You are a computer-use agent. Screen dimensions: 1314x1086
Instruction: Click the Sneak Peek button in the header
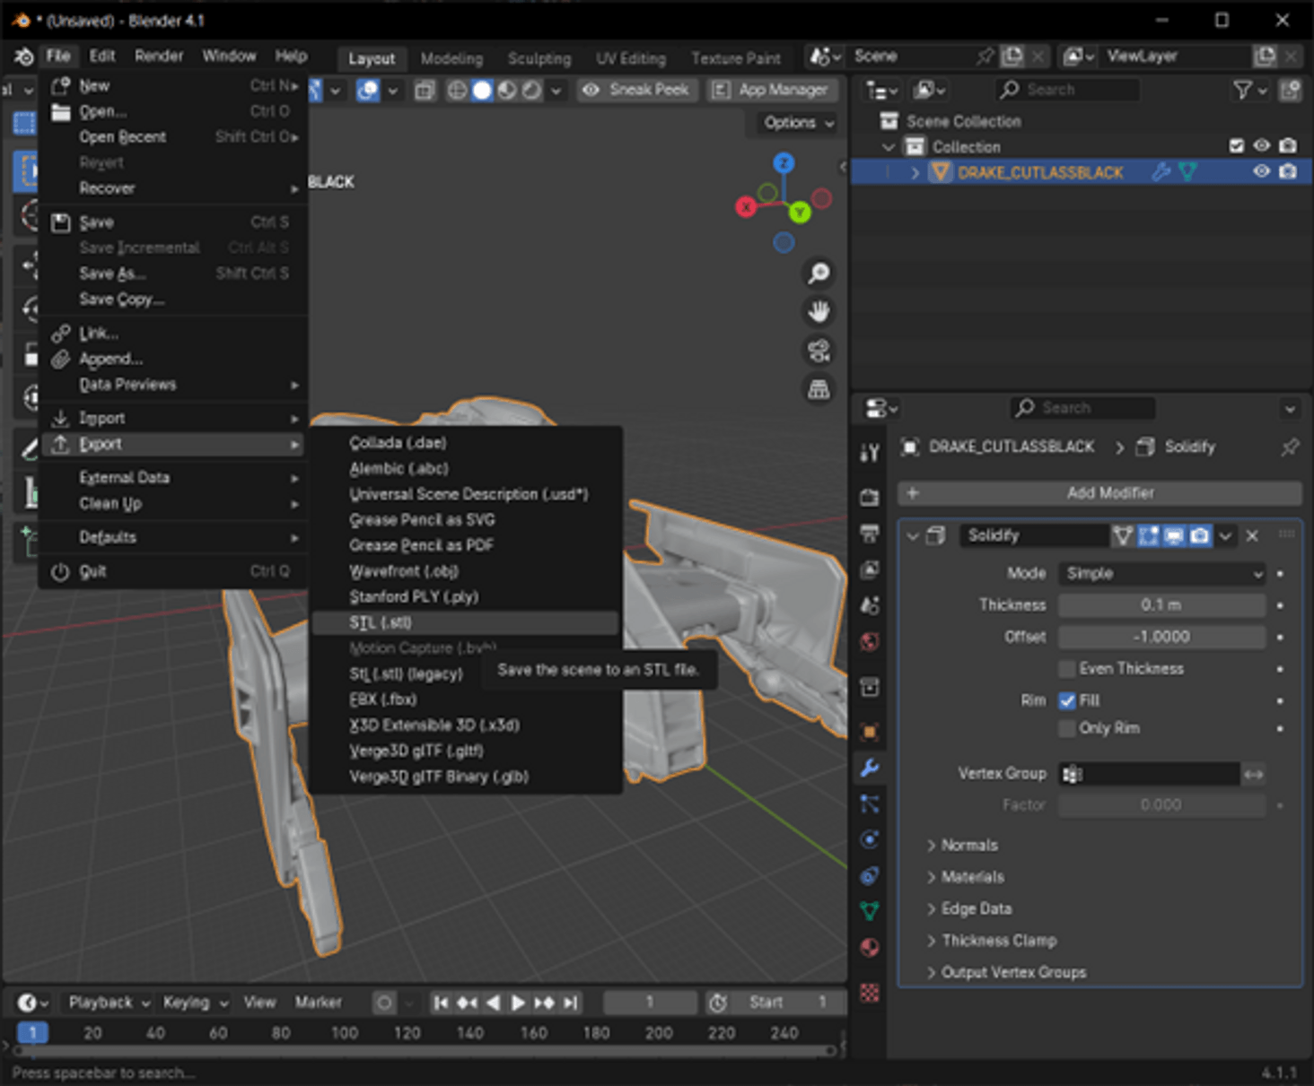(636, 90)
